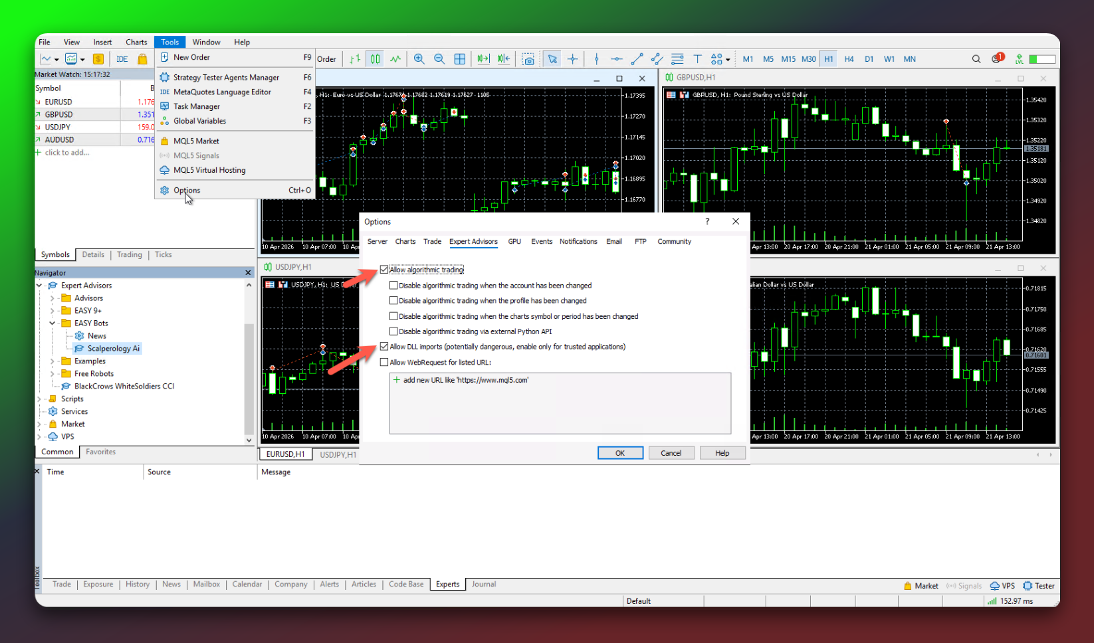The image size is (1094, 643).
Task: Select the trendline drawing tool
Action: click(636, 58)
